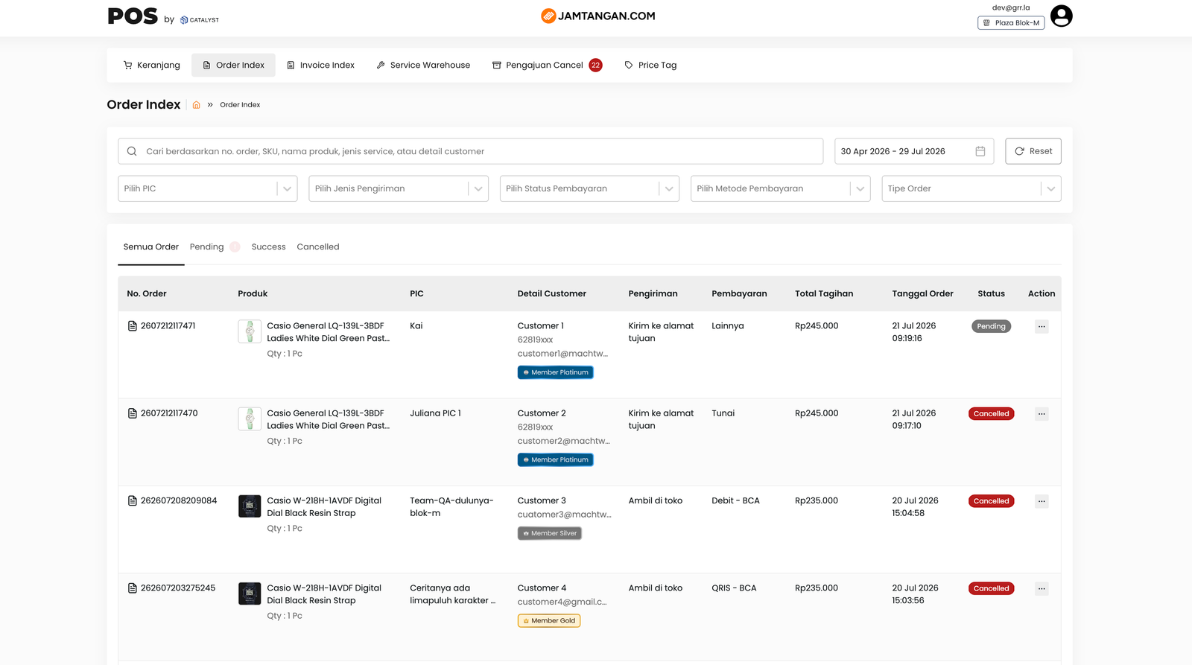Click the Pending status badge for order 2607212117471
This screenshot has width=1192, height=665.
pos(991,326)
